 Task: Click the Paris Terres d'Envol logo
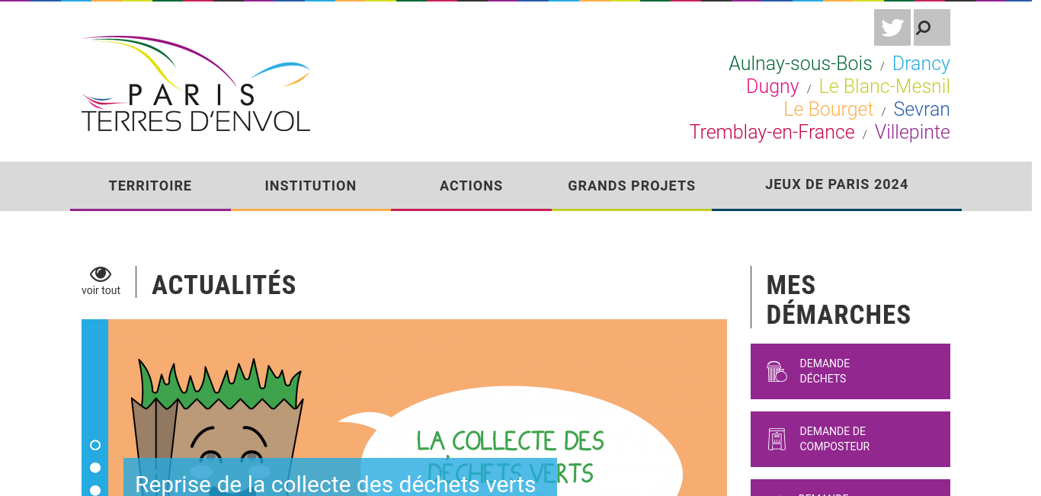[x=196, y=84]
